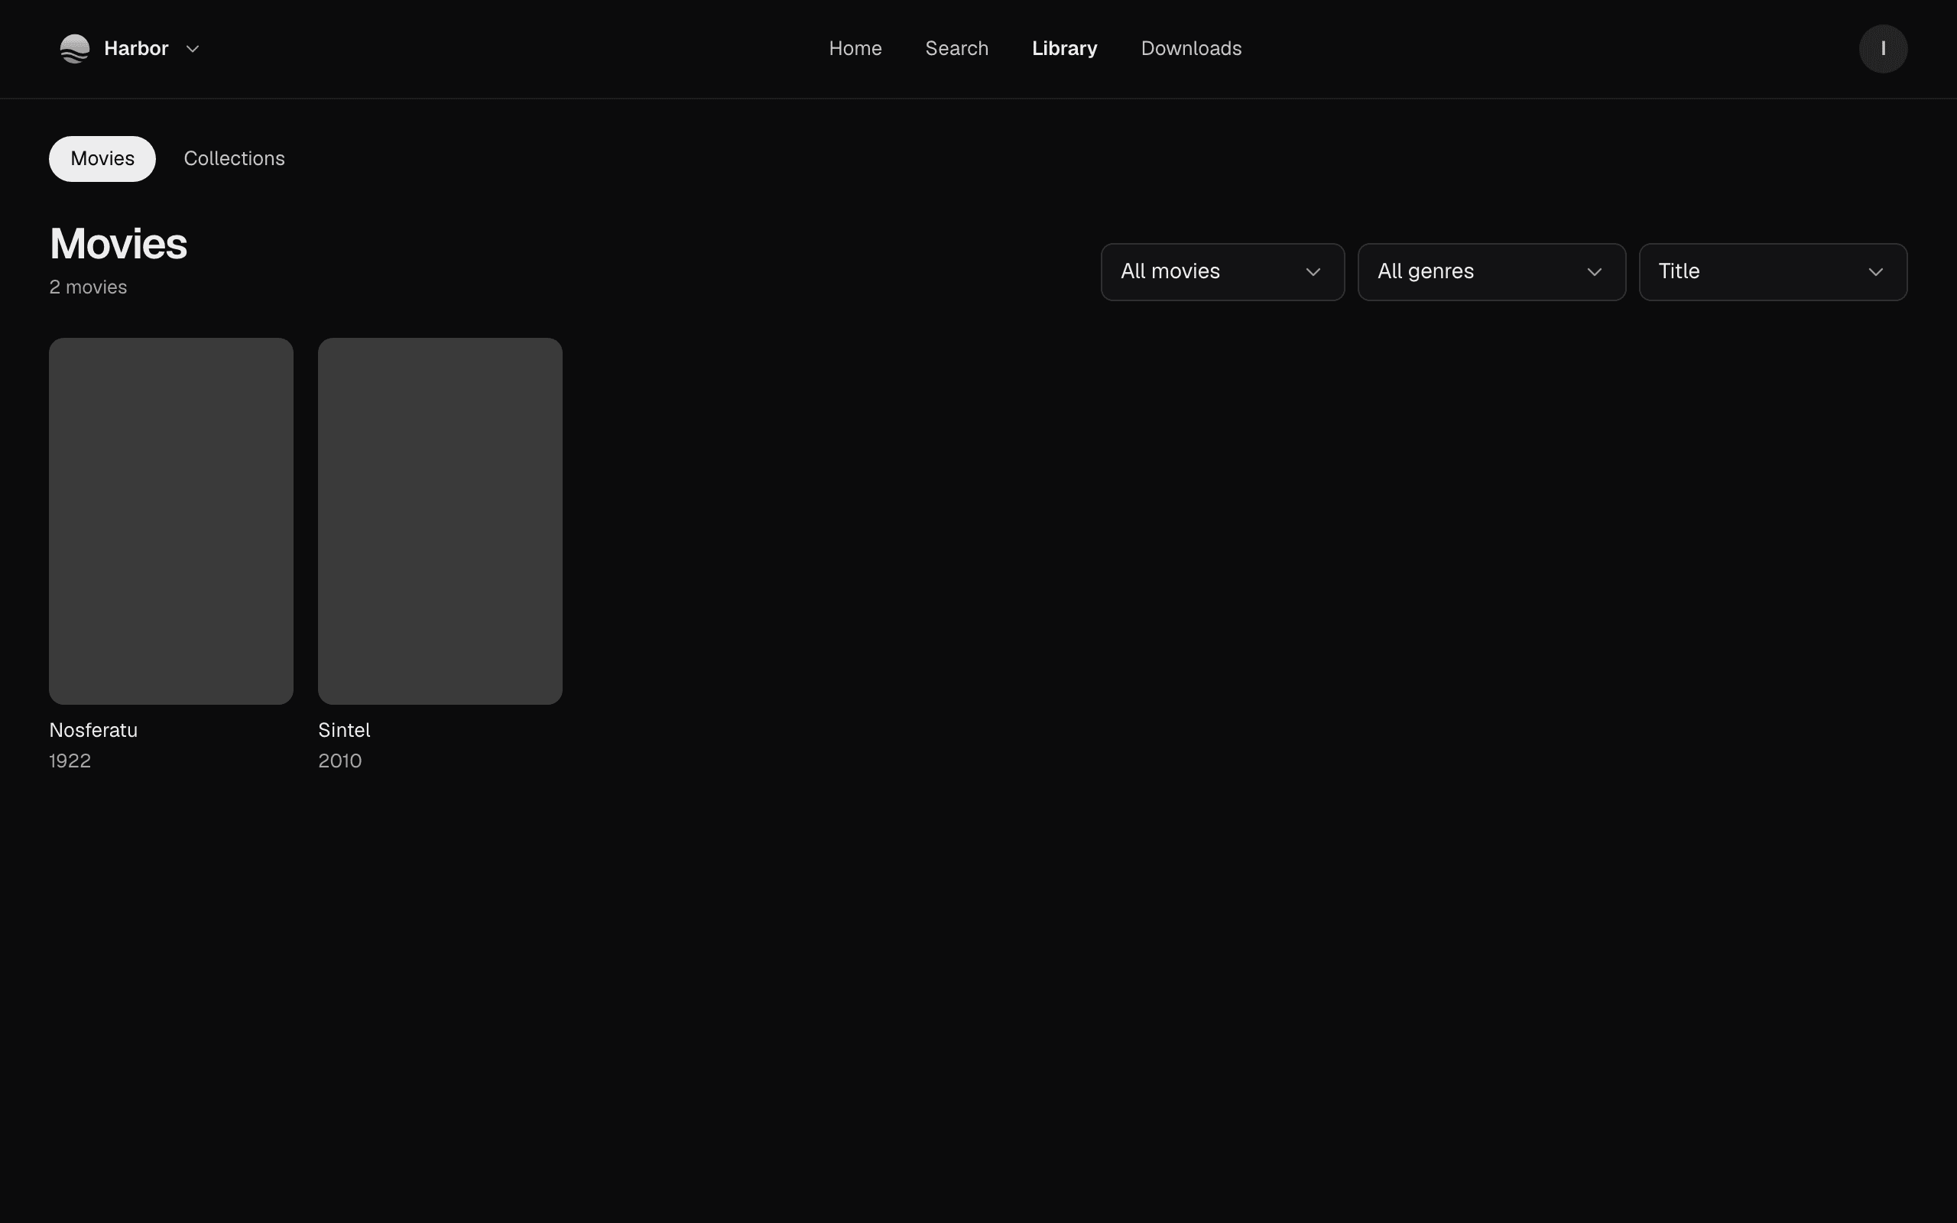Click the Nosferatu title text
1957x1223 pixels.
coord(94,731)
